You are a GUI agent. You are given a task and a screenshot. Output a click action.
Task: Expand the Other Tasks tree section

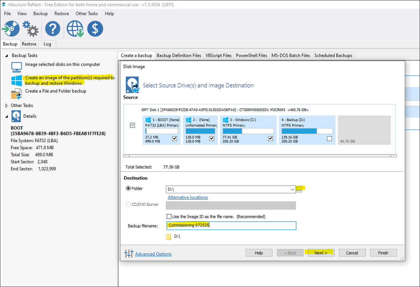[x=6, y=106]
